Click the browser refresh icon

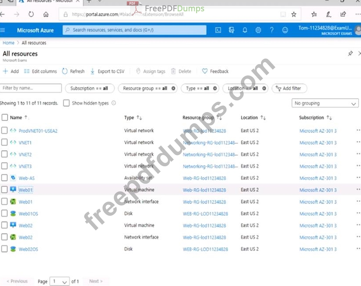[31, 14]
